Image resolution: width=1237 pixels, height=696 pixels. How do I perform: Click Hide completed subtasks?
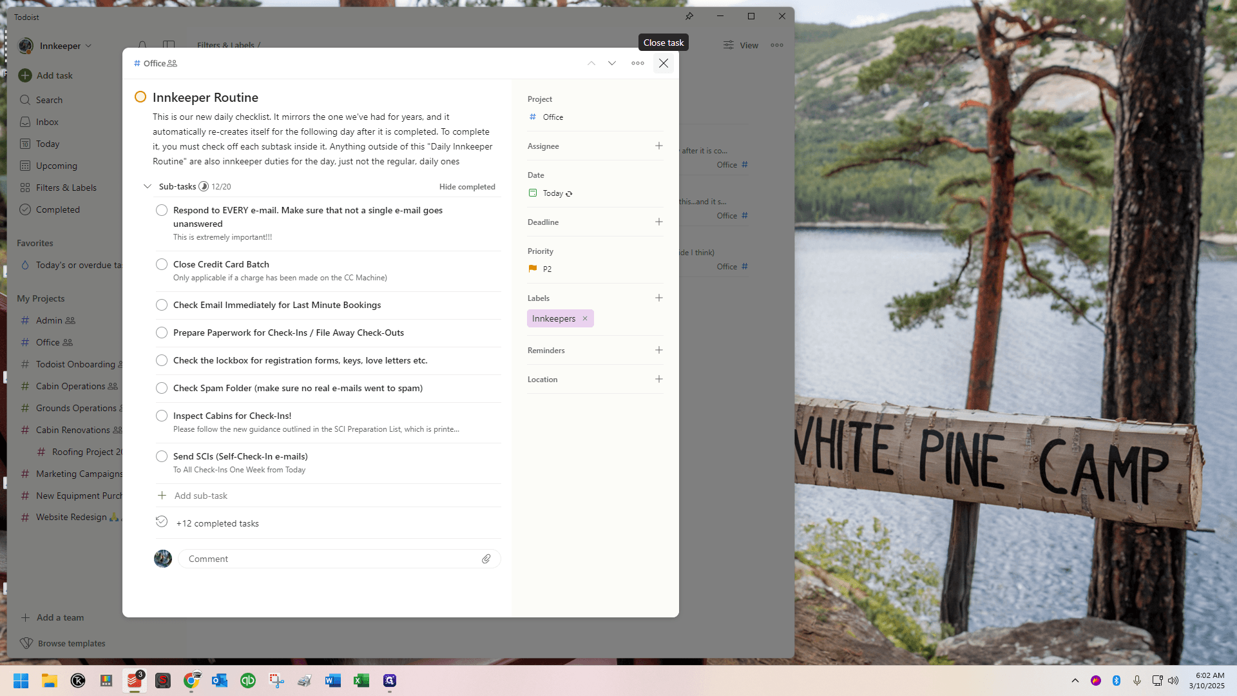467,187
